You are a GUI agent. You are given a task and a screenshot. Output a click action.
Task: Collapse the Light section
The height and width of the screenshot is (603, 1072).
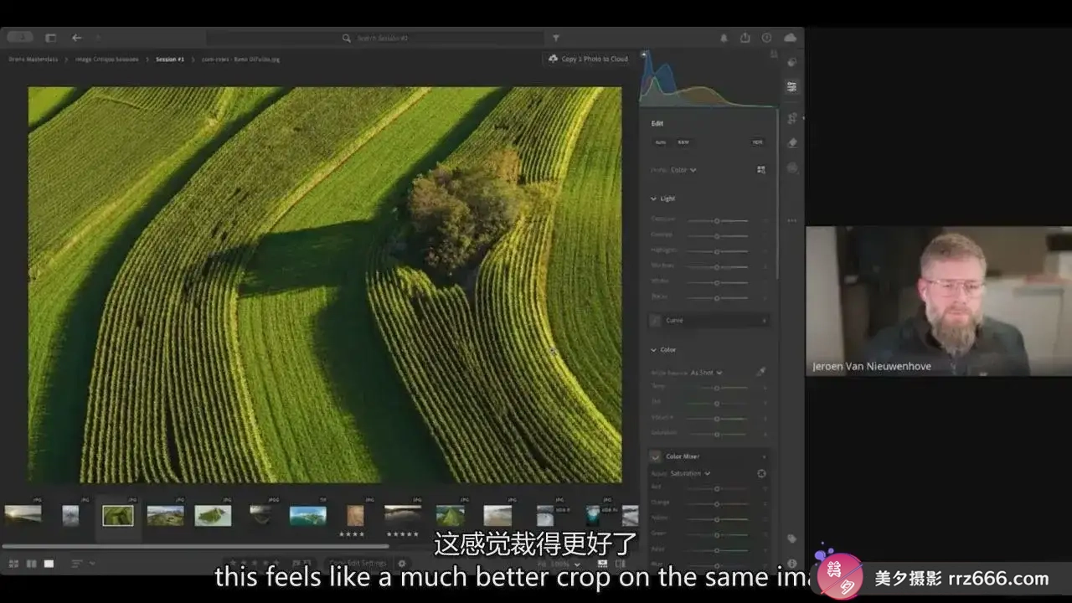tap(654, 198)
